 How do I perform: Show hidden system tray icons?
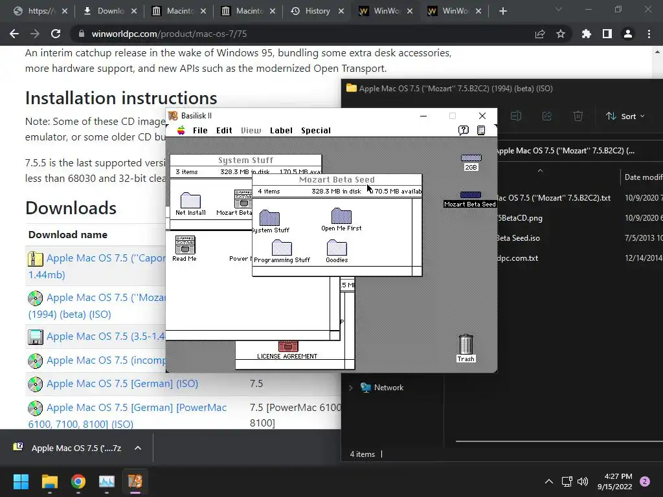[x=549, y=481]
